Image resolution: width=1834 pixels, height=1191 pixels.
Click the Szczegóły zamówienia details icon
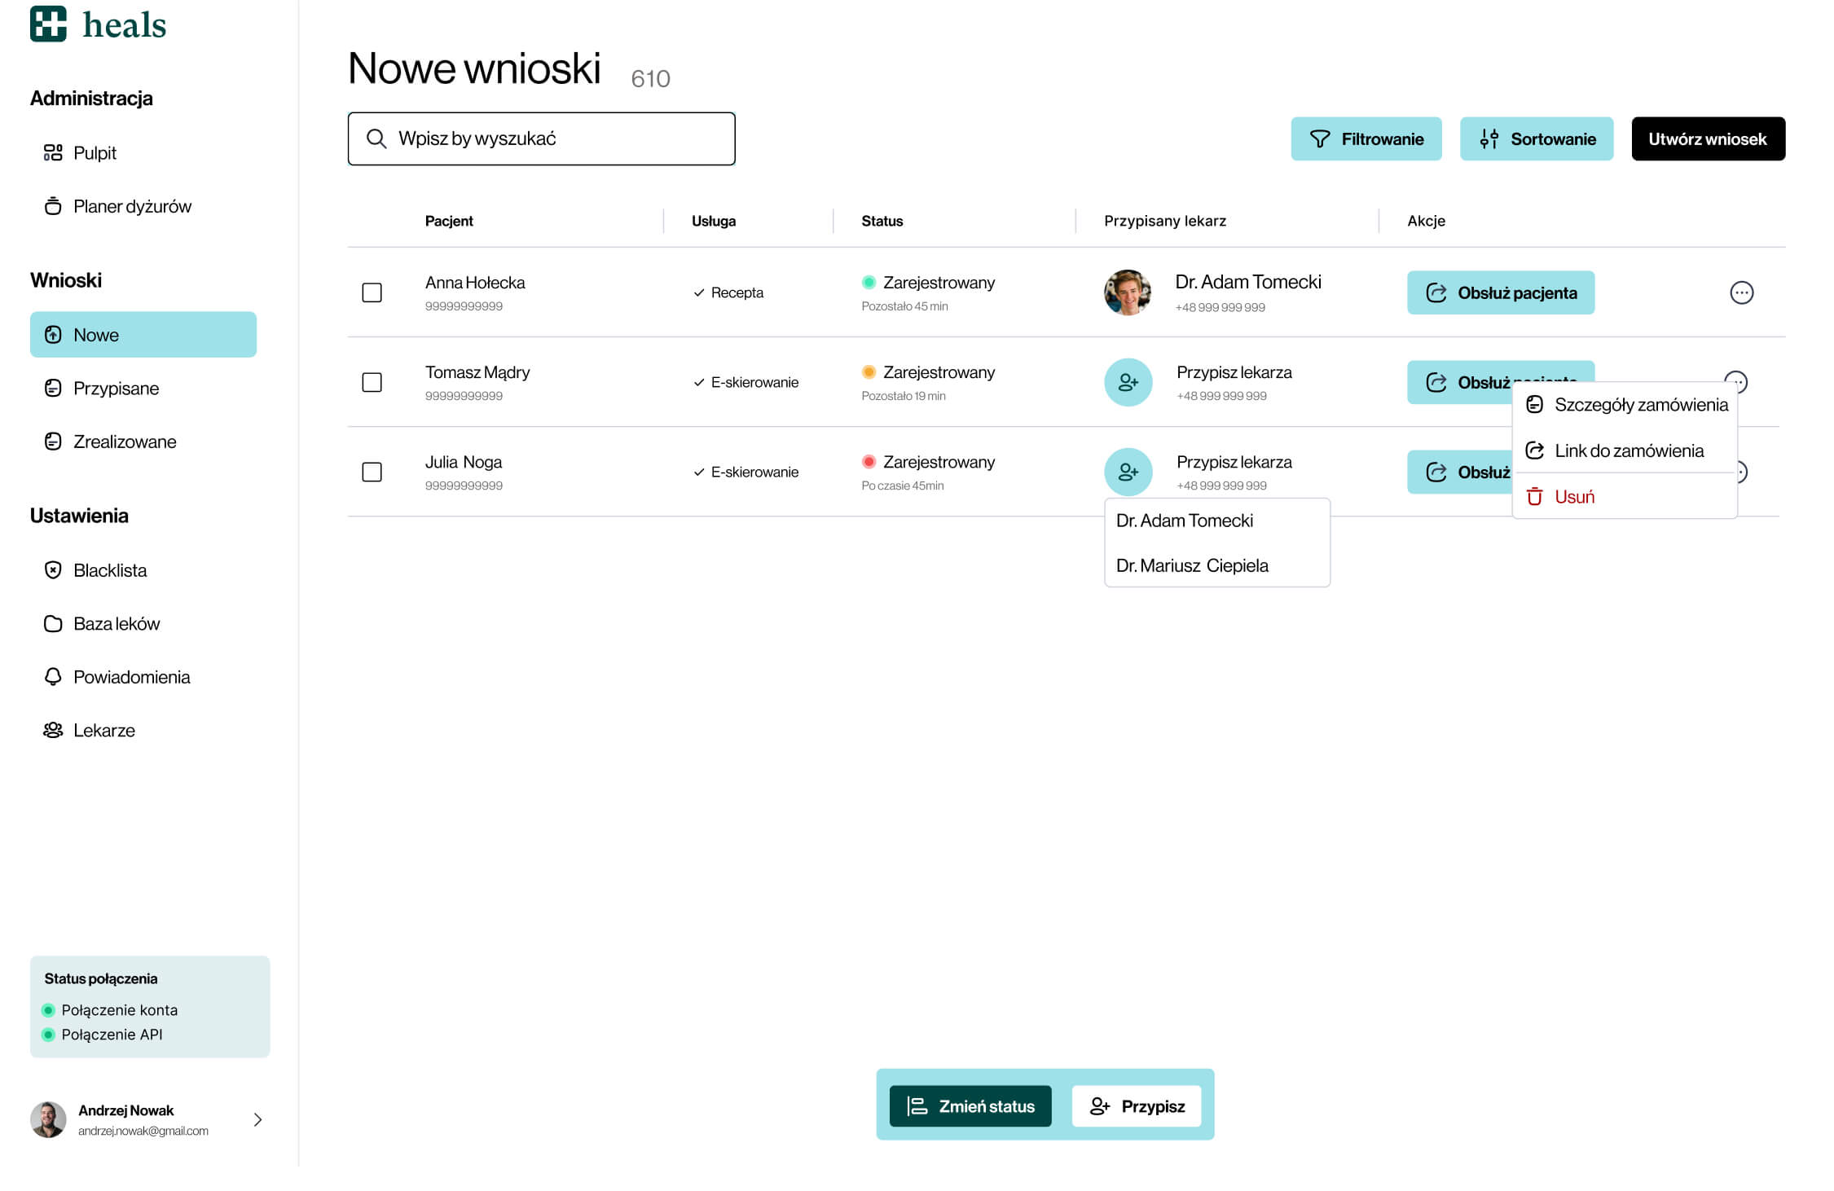[x=1534, y=404]
